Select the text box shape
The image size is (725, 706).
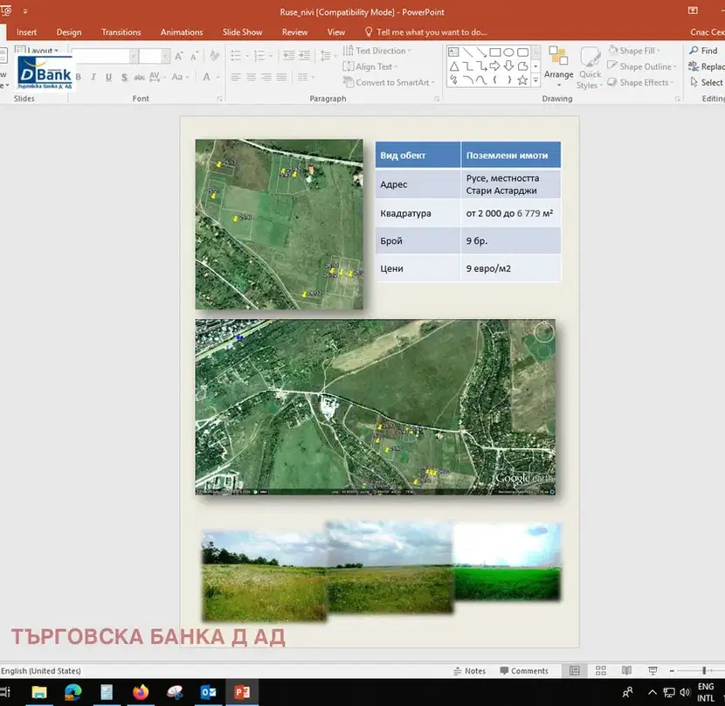[453, 52]
